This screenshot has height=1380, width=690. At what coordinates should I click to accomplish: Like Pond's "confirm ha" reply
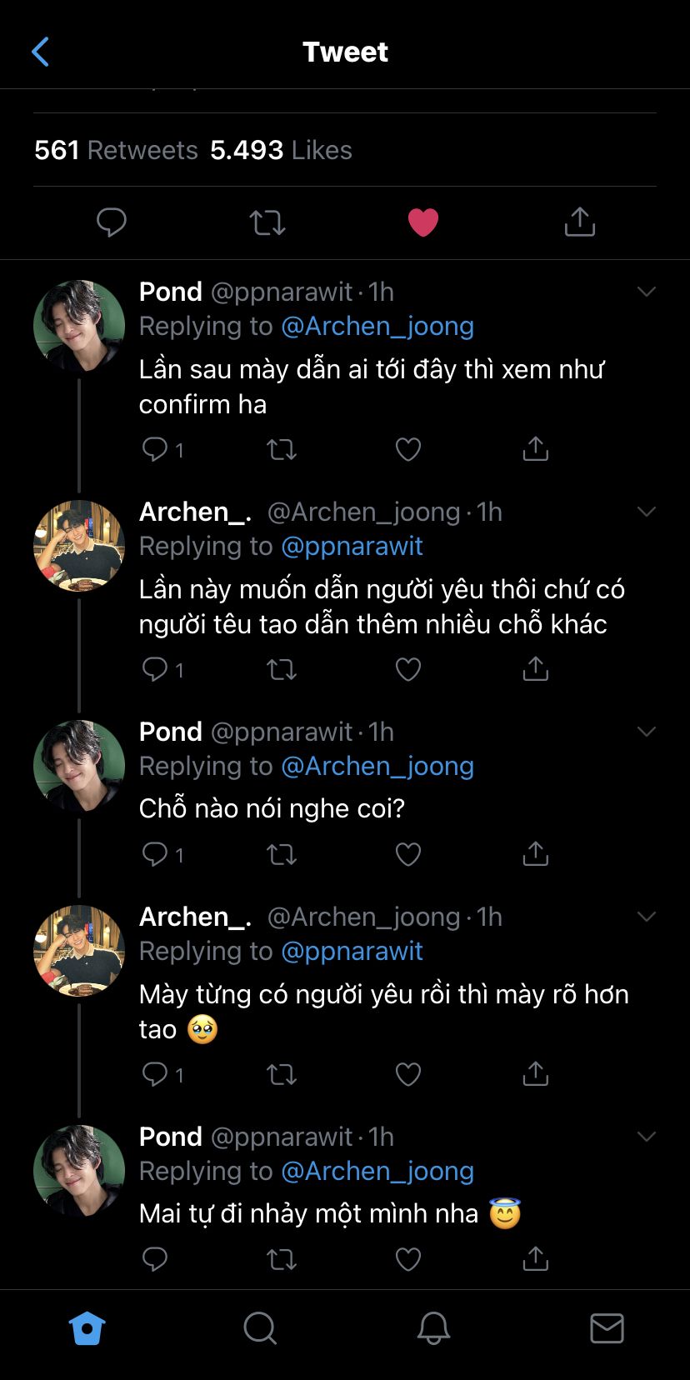coord(407,450)
